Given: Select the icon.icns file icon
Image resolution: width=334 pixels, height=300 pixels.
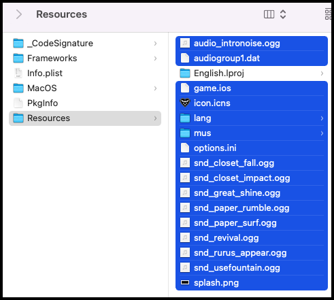Looking at the screenshot, I should coord(185,103).
